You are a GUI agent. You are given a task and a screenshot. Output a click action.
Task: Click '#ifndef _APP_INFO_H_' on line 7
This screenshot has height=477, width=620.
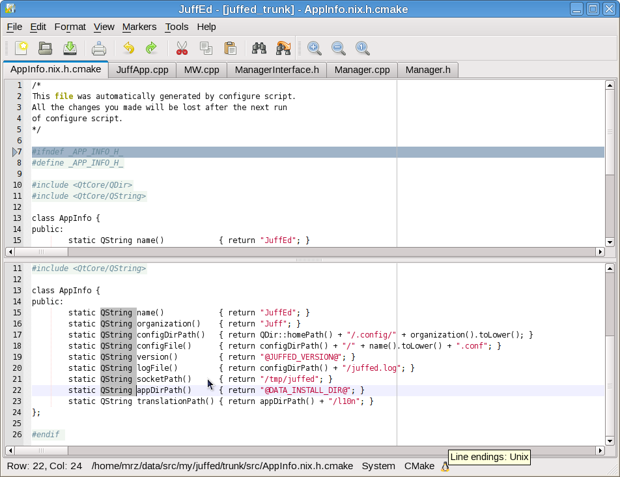77,152
